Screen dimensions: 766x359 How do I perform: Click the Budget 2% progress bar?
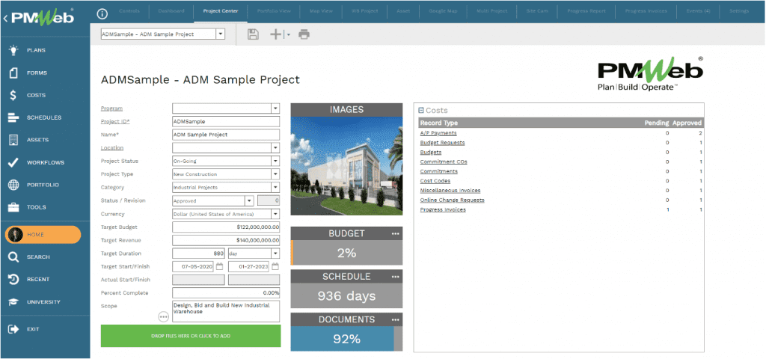pyautogui.click(x=347, y=253)
